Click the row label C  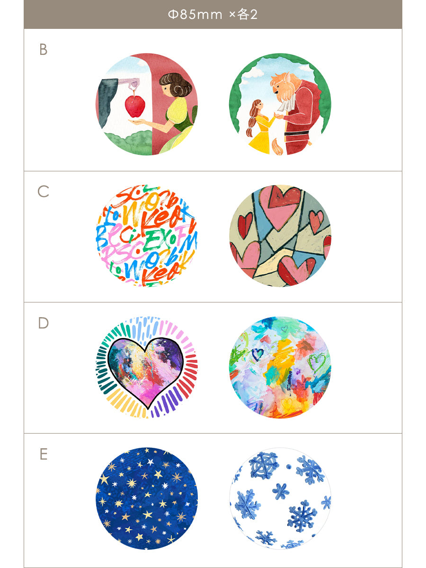tap(43, 192)
